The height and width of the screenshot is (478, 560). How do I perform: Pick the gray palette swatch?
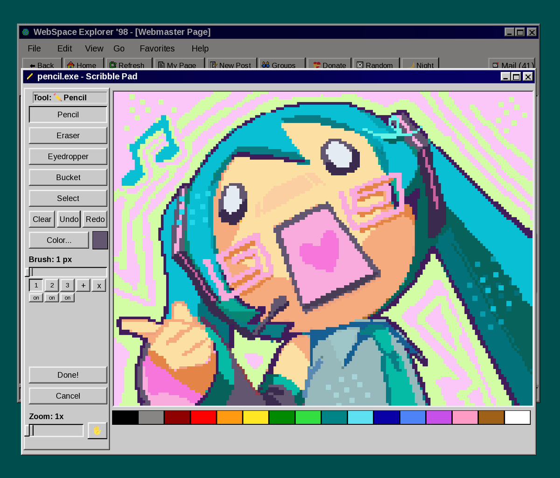(151, 417)
